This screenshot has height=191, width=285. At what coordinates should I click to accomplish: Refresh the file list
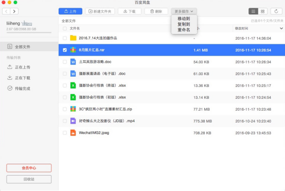pyautogui.click(x=276, y=11)
